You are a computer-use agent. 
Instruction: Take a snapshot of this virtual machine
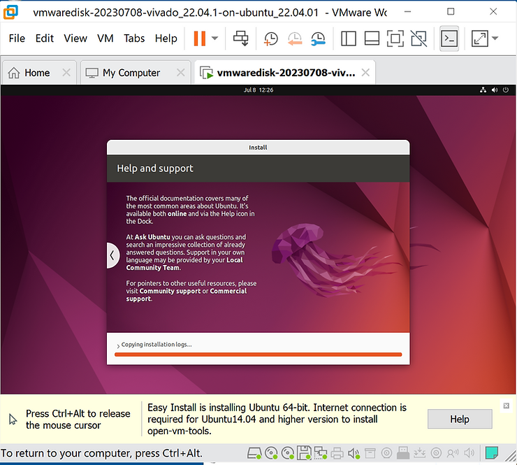coord(270,38)
